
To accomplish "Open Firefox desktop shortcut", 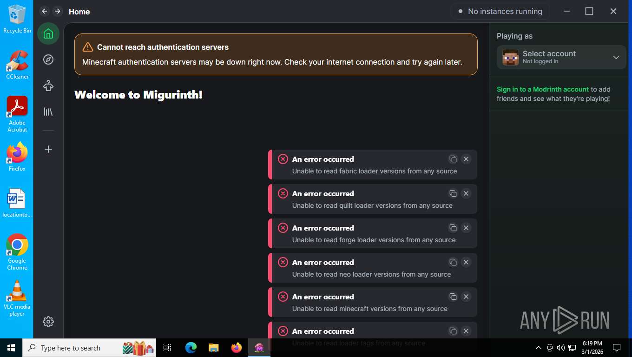I will [17, 157].
